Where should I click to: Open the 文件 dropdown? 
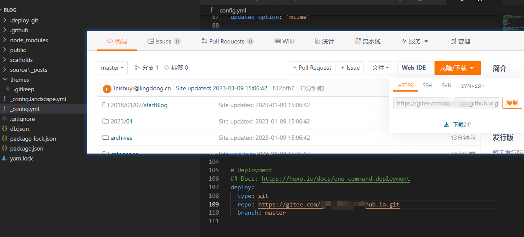[x=380, y=68]
